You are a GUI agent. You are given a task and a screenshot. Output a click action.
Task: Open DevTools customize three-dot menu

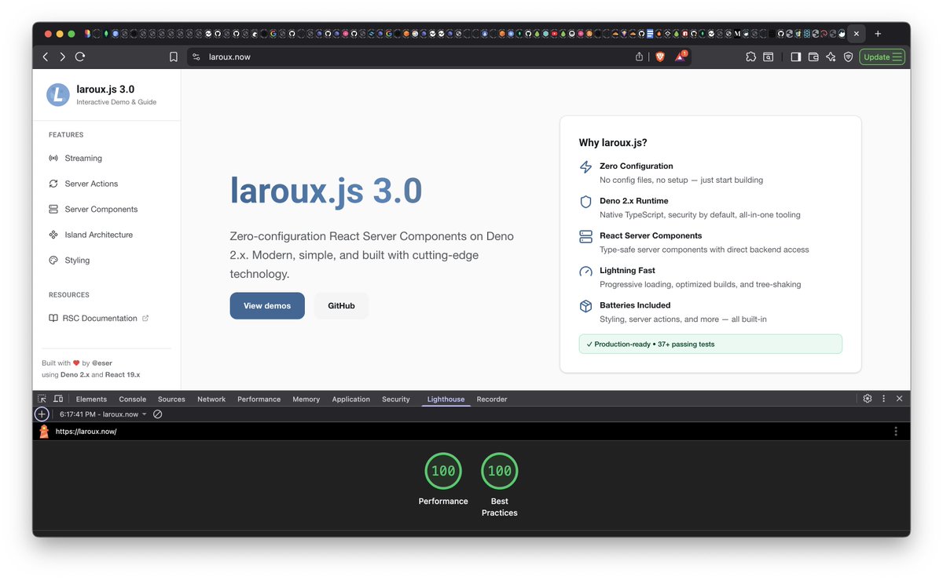click(x=884, y=399)
